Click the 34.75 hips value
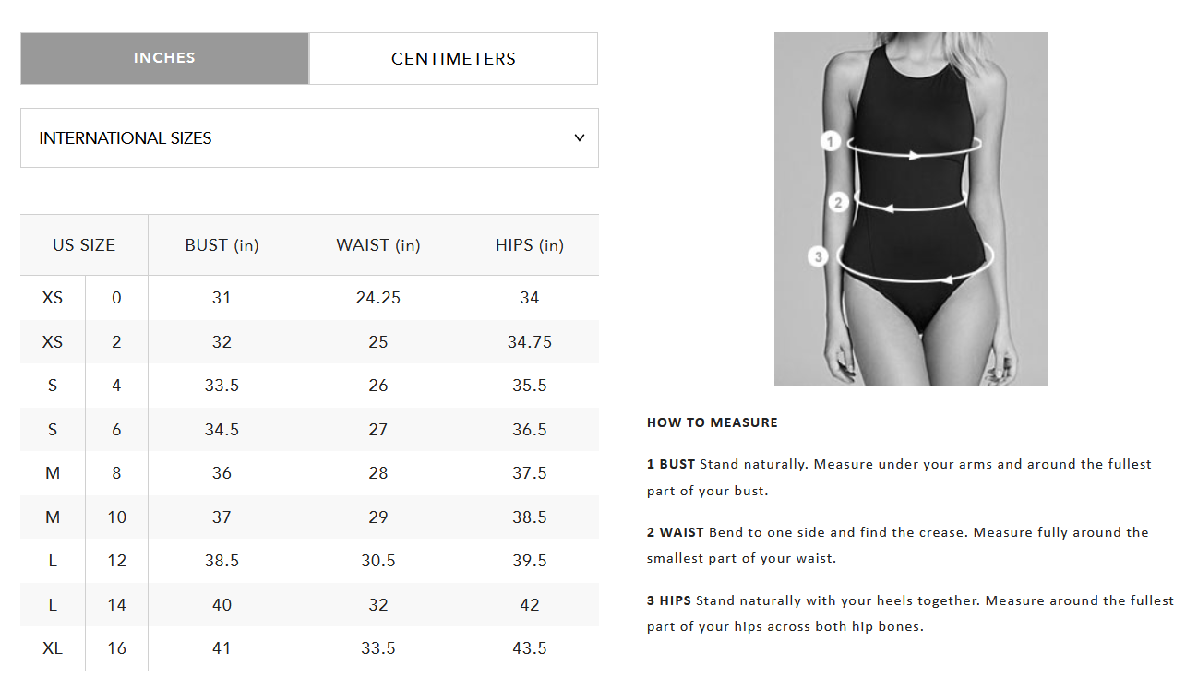 [x=530, y=342]
